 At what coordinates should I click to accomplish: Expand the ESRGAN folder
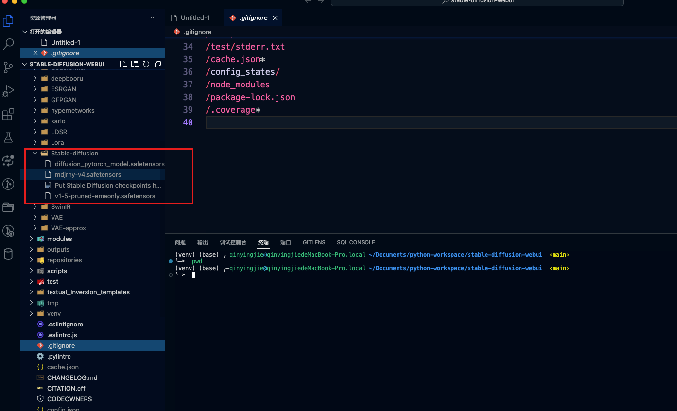coord(35,89)
